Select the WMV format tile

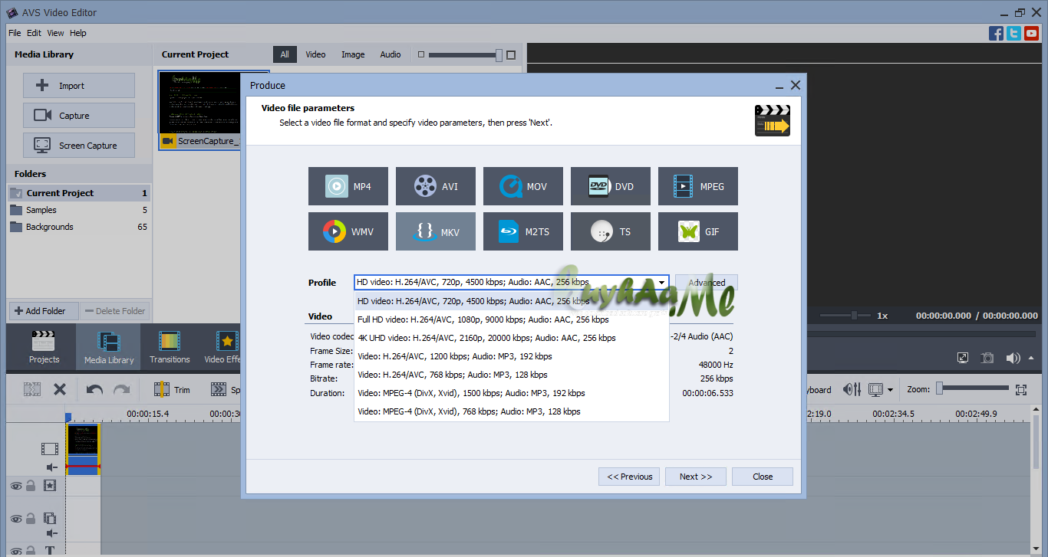348,231
